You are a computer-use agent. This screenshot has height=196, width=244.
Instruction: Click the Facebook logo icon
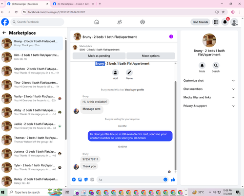(x=5, y=22)
